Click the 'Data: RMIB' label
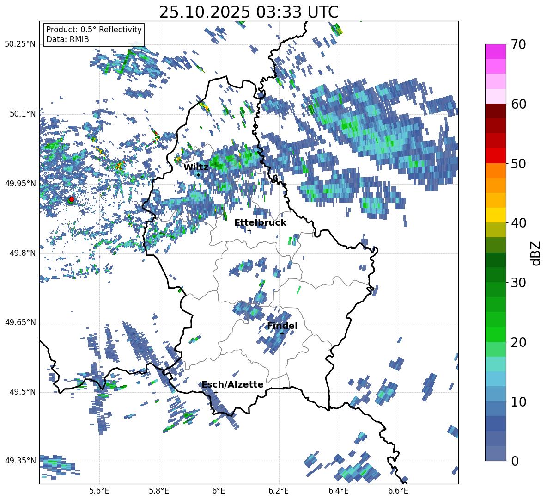Viewport: 547px width, 500px height. (x=67, y=39)
